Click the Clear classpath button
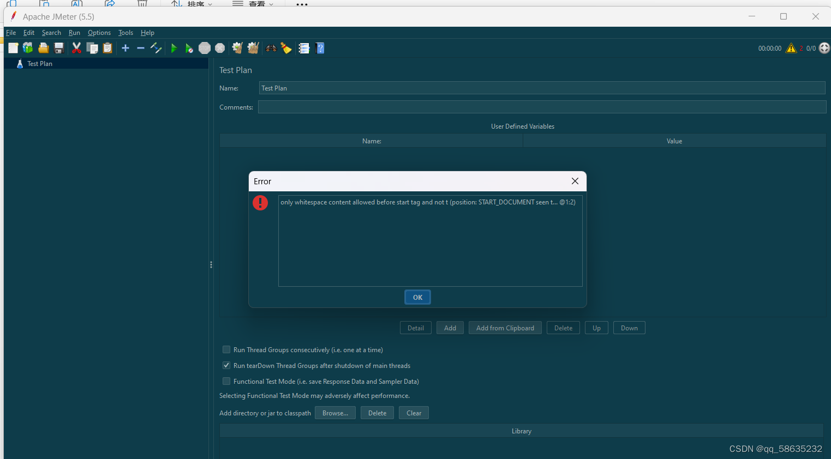Viewport: 831px width, 459px height. coord(414,413)
